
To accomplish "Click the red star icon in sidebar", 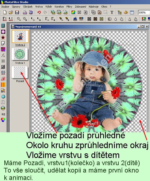I will pos(3,38).
